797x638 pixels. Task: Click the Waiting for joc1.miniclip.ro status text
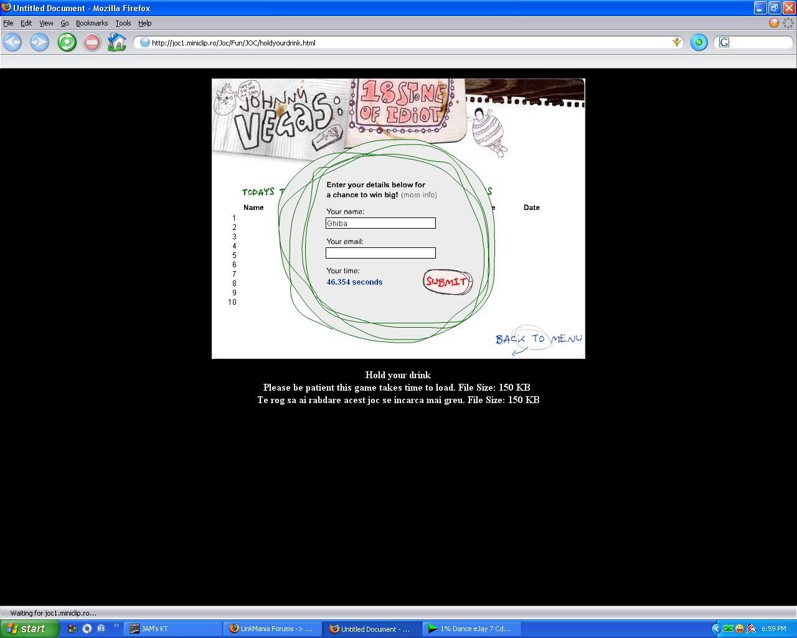[54, 613]
